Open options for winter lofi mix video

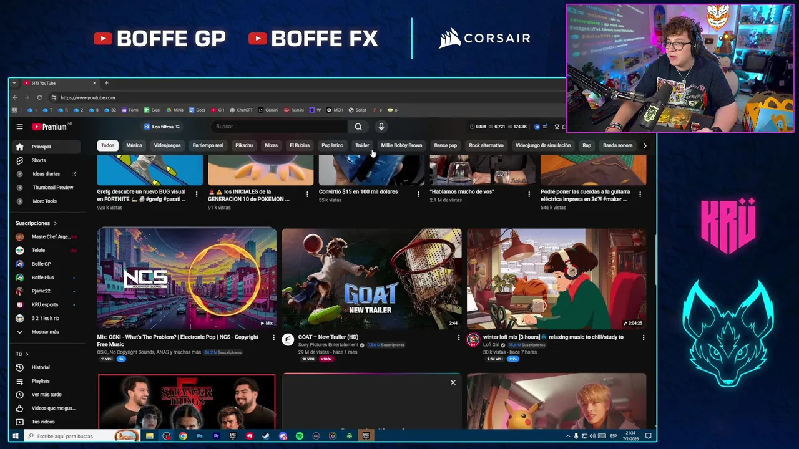[x=644, y=337]
